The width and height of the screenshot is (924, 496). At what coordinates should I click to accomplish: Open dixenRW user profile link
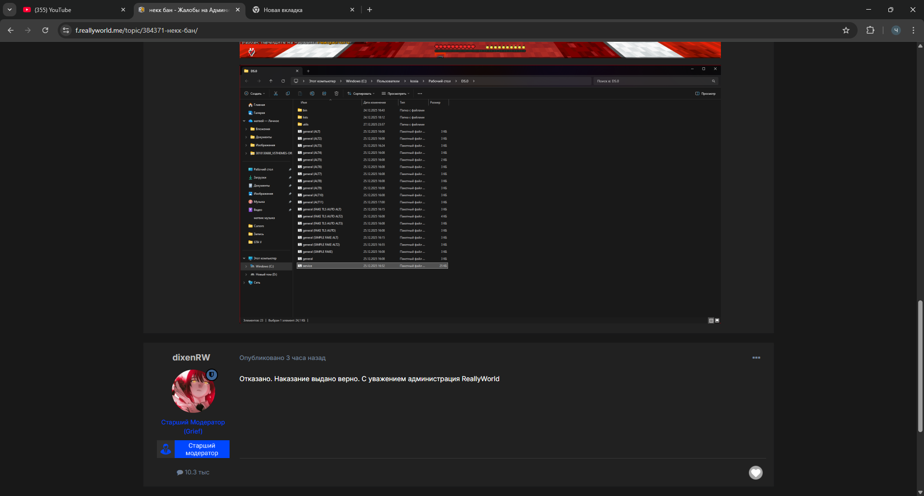click(191, 358)
